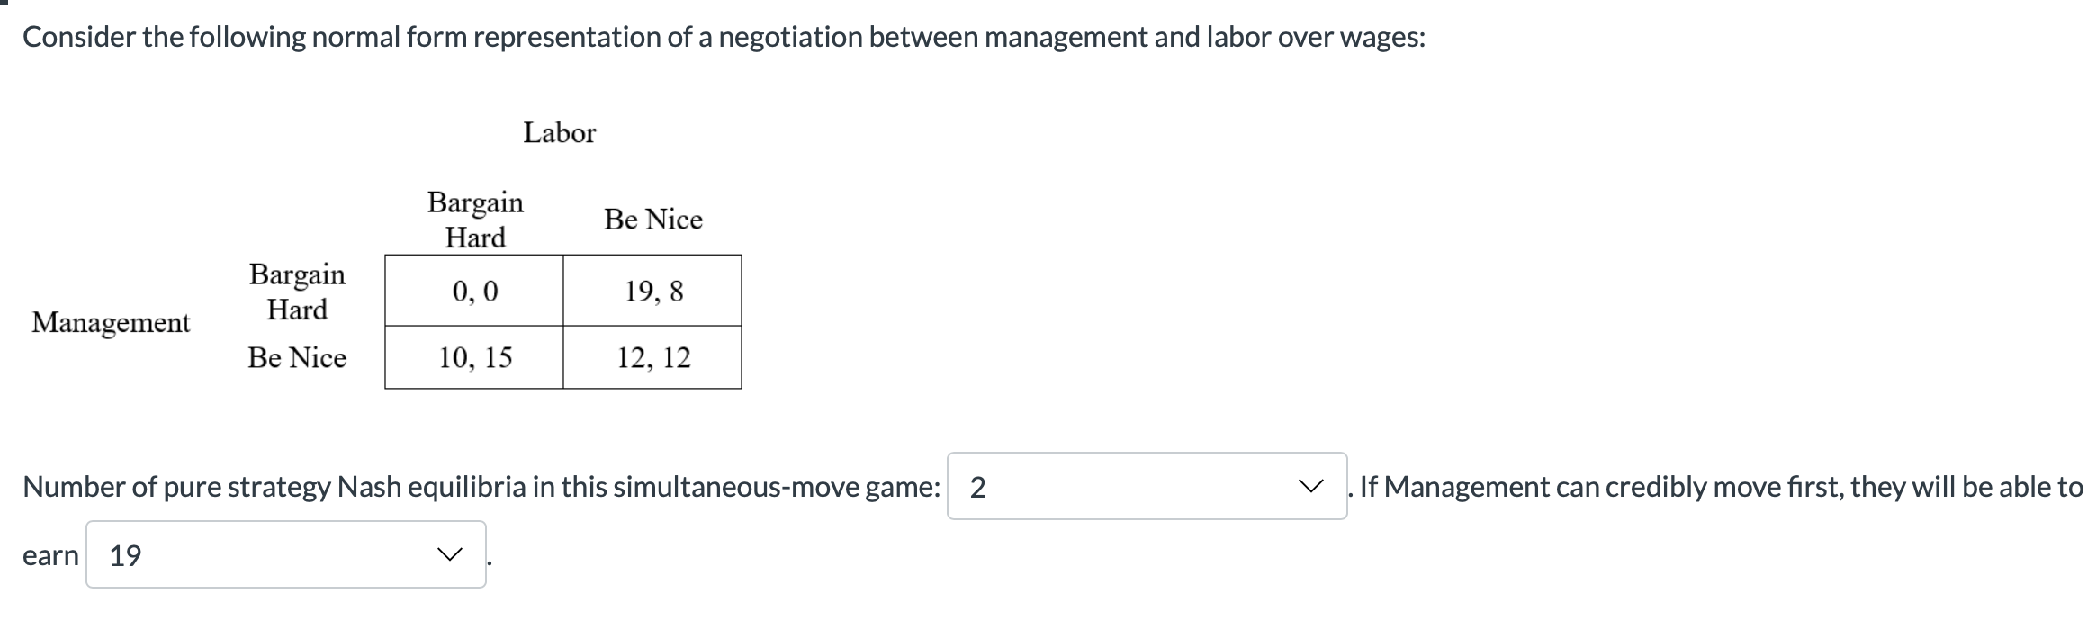Click the chevron on the equilibria dropdown
This screenshot has height=620, width=2097.
(1313, 487)
